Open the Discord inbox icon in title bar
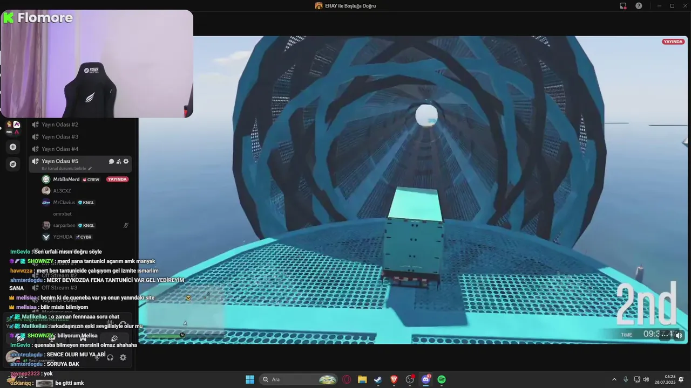Viewport: 691px width, 388px height. tap(623, 6)
